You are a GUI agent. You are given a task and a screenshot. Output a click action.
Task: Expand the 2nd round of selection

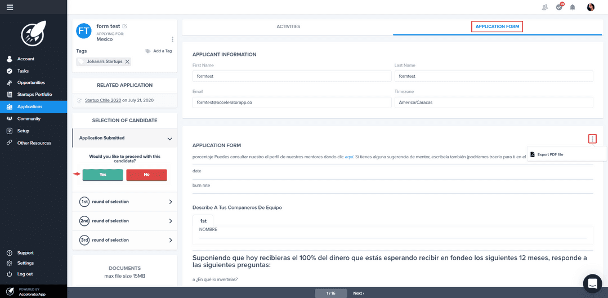pos(171,221)
